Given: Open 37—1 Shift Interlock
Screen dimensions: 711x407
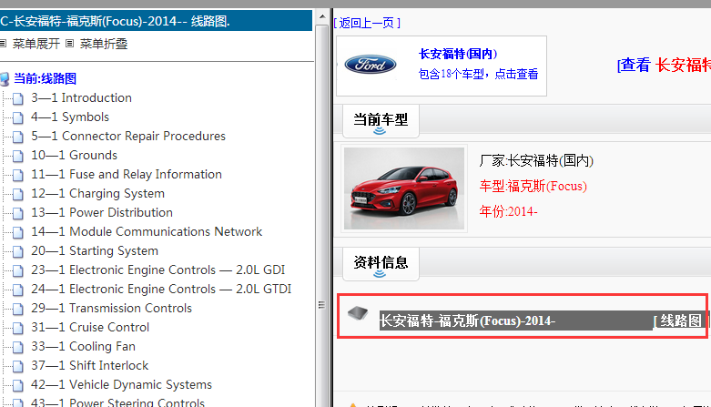Looking at the screenshot, I should (89, 365).
